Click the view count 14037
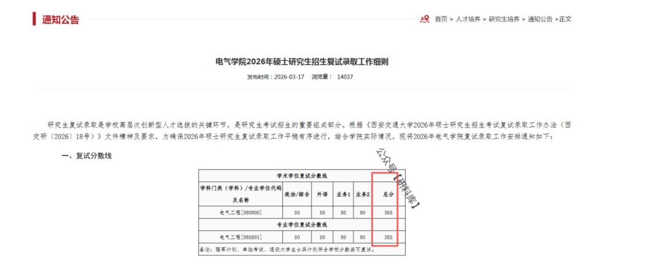The height and width of the screenshot is (259, 663). pyautogui.click(x=346, y=77)
